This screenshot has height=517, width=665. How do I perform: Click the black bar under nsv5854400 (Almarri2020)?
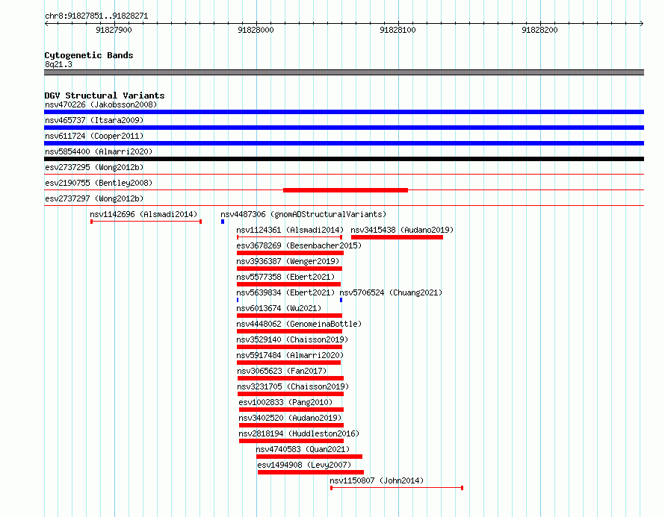344,159
